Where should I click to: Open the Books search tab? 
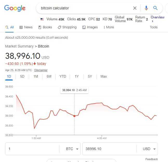pos(45,27)
